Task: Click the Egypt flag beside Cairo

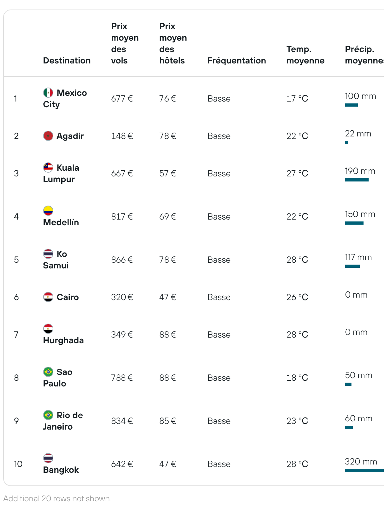Action: point(48,297)
